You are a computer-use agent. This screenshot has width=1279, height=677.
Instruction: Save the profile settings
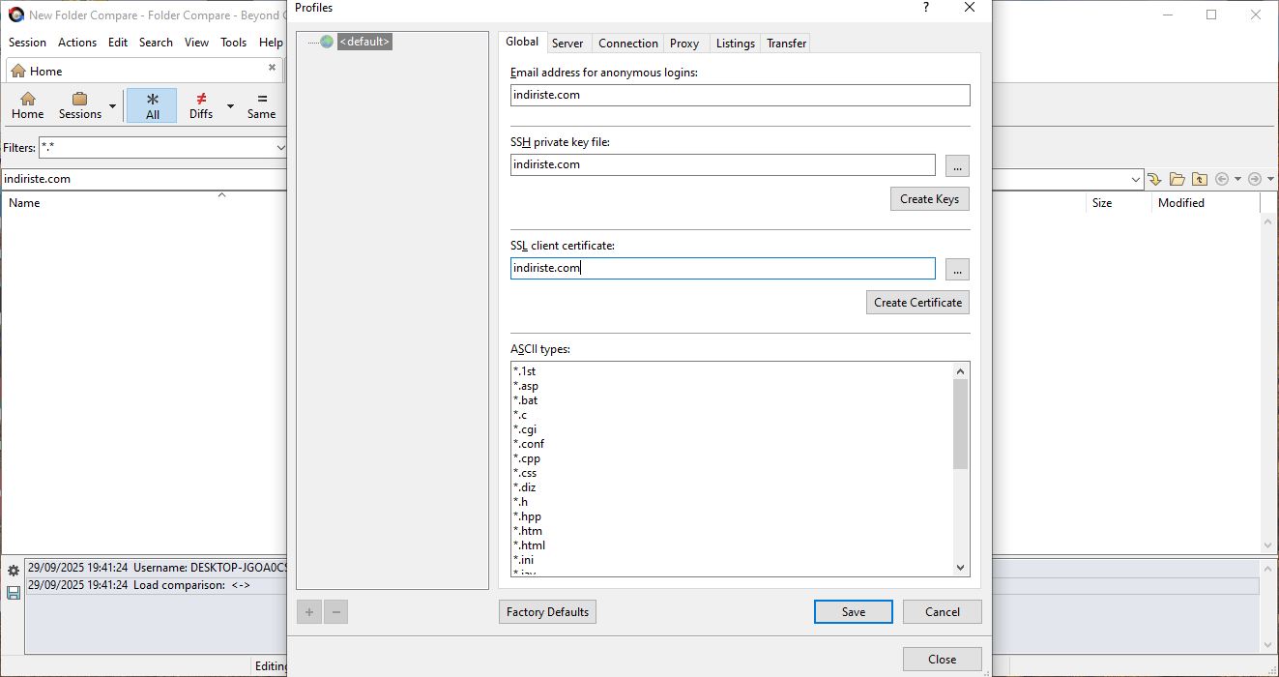(x=853, y=612)
